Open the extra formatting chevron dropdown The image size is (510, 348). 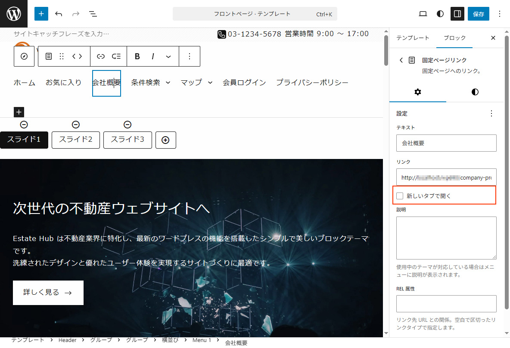coord(168,56)
